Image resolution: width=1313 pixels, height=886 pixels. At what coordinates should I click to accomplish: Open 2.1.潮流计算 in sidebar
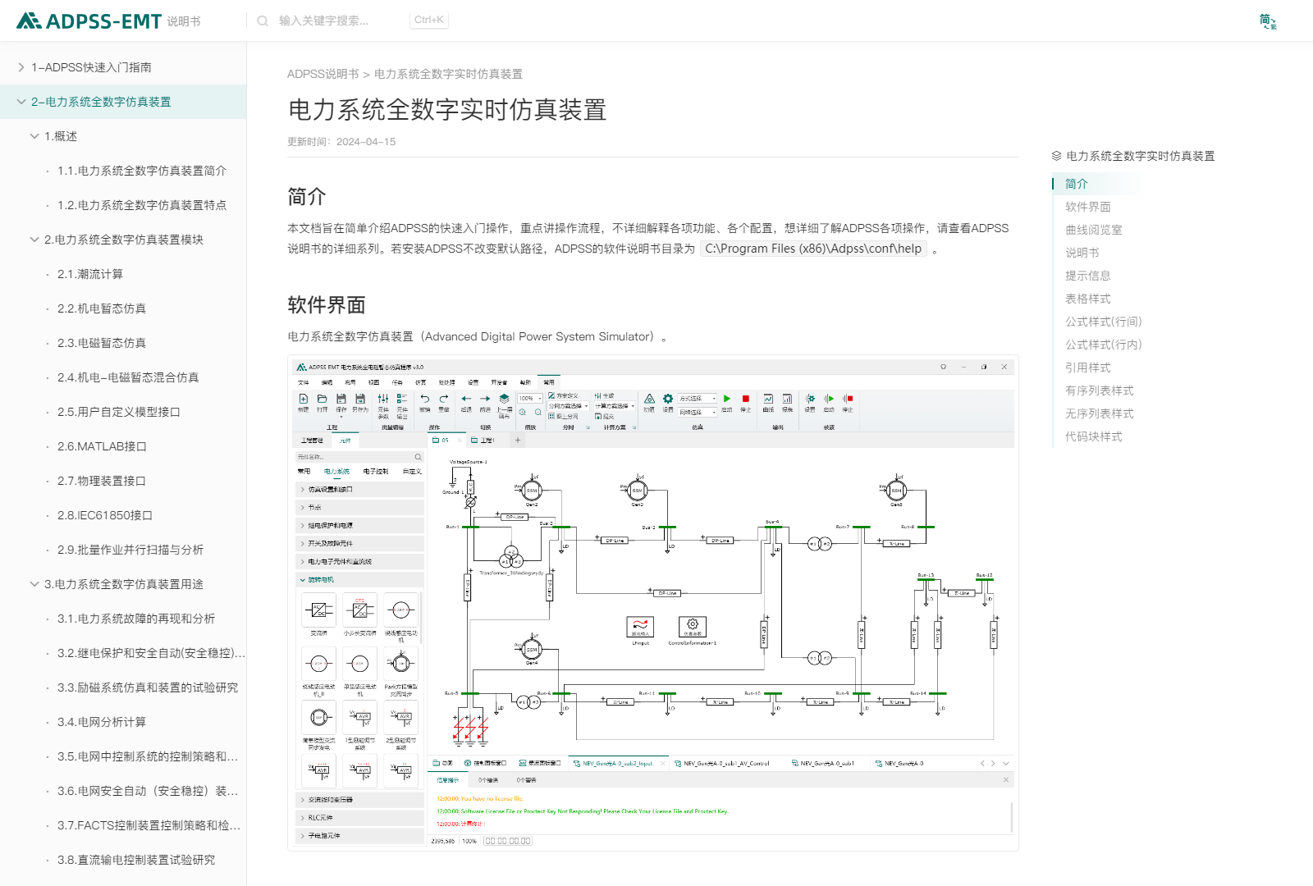point(90,274)
